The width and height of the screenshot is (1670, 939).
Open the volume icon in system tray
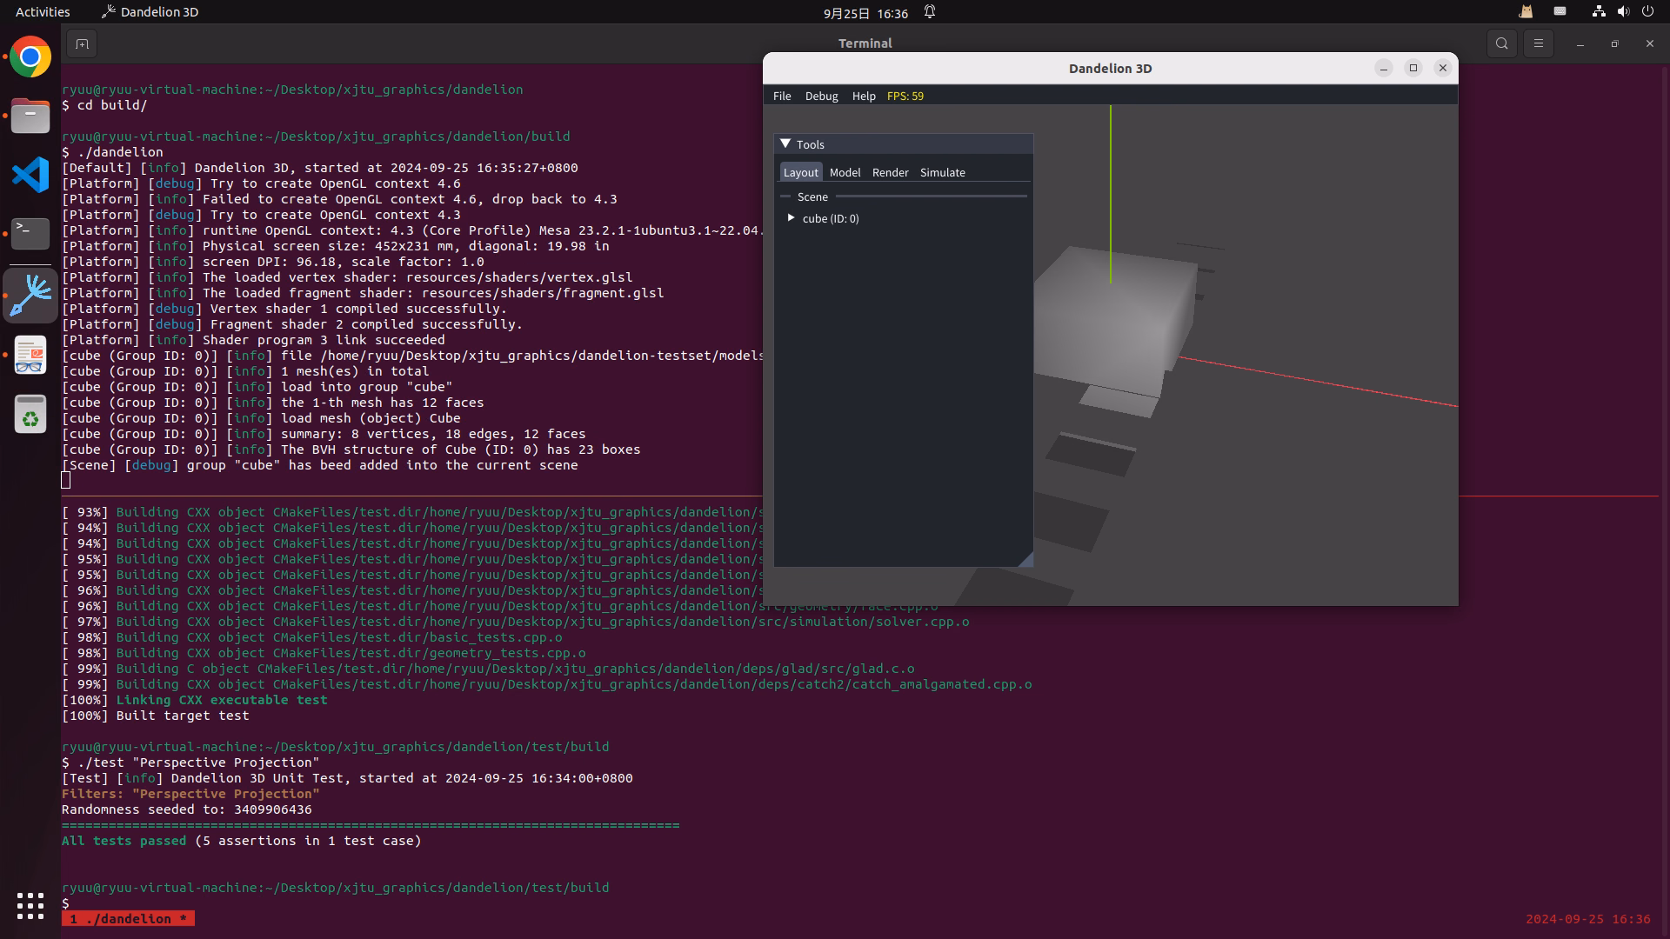tap(1623, 12)
